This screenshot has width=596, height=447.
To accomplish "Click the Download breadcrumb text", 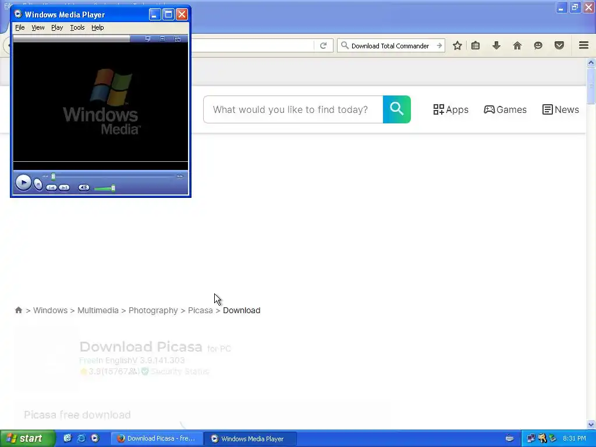I will (x=242, y=310).
